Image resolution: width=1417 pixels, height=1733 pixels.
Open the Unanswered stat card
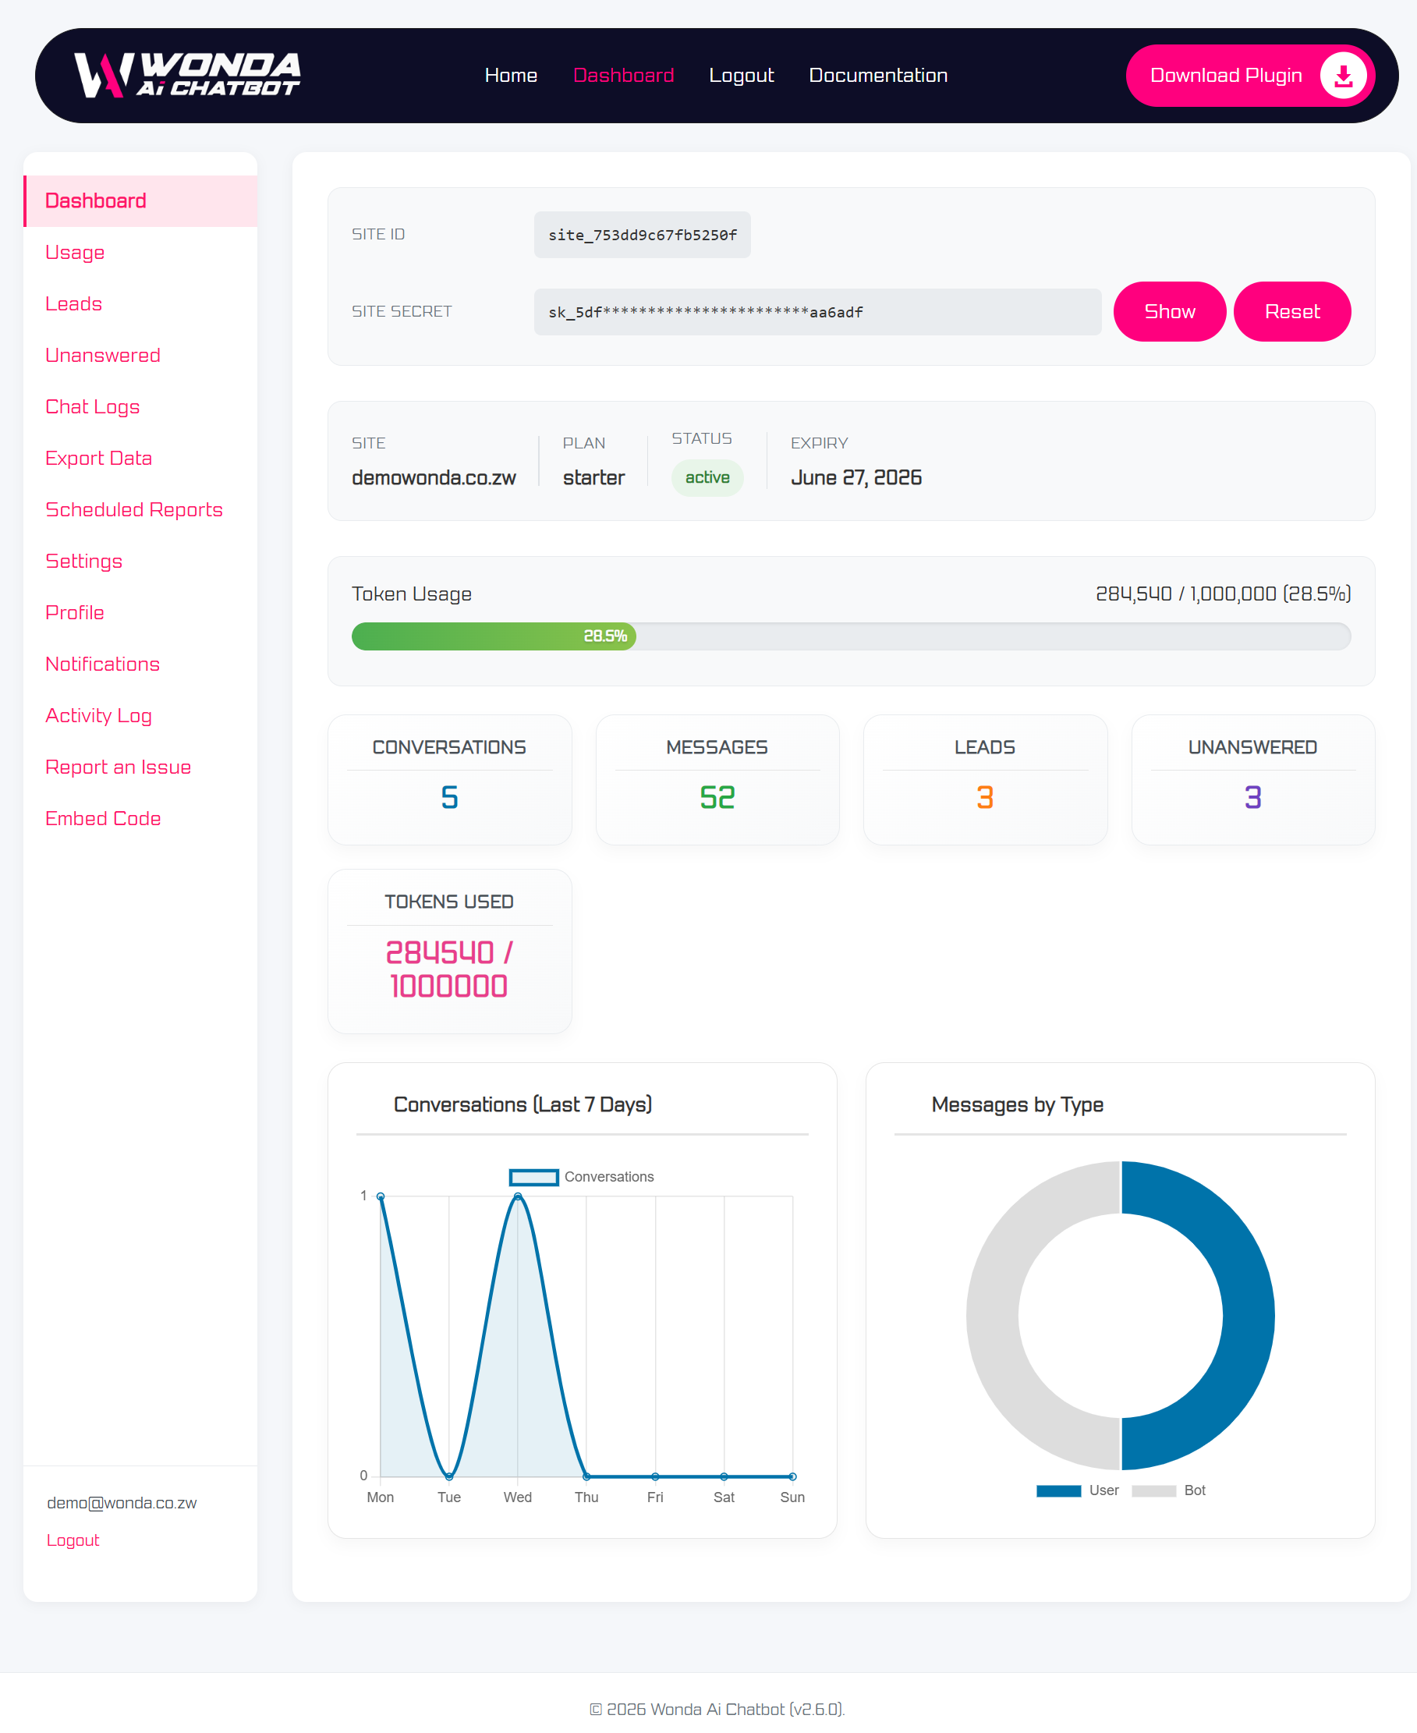click(x=1252, y=780)
